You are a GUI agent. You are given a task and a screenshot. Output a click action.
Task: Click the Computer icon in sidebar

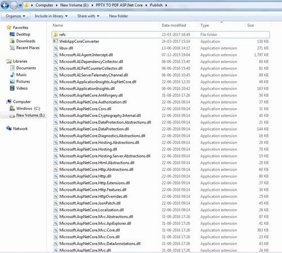tap(9, 101)
